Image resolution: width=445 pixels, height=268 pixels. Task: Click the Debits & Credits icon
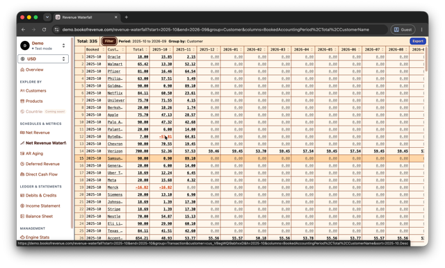[x=22, y=196]
